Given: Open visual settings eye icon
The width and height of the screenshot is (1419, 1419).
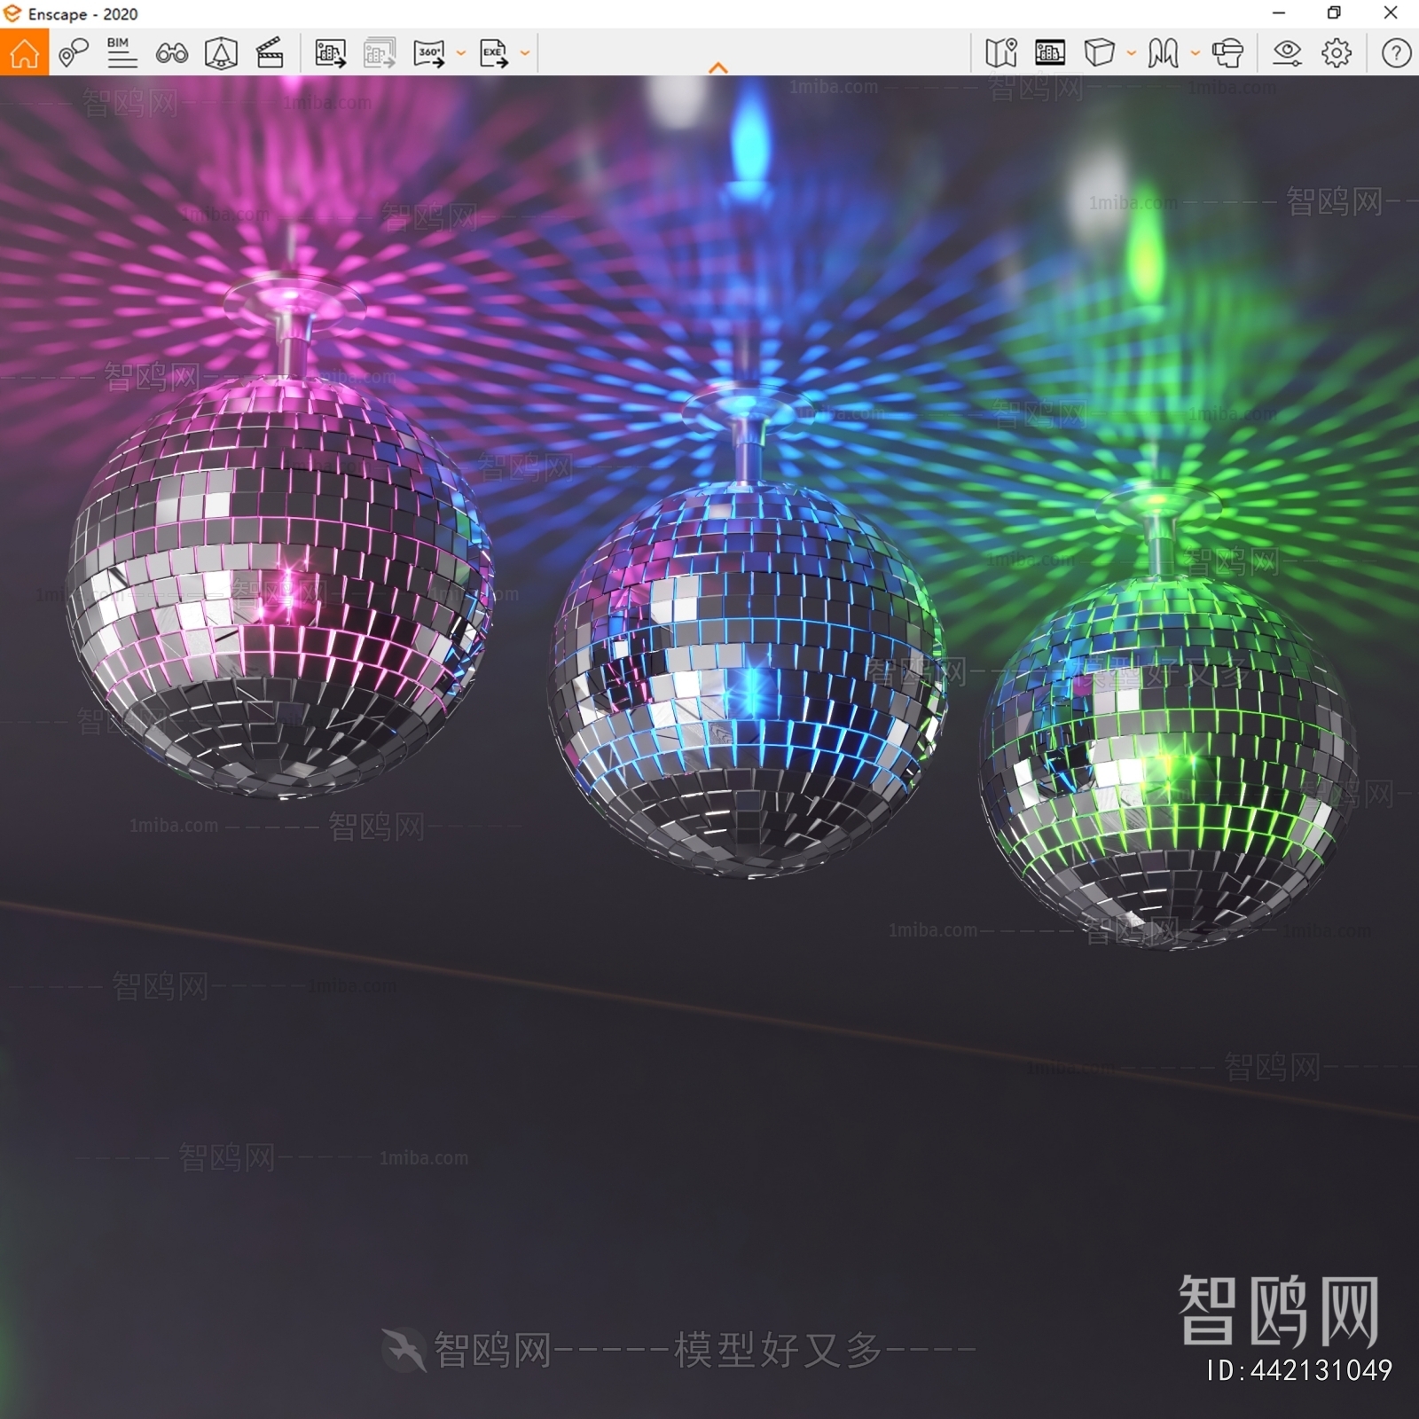Looking at the screenshot, I should pos(1287,53).
